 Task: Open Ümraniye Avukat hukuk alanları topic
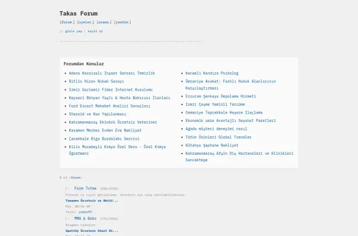230,85
